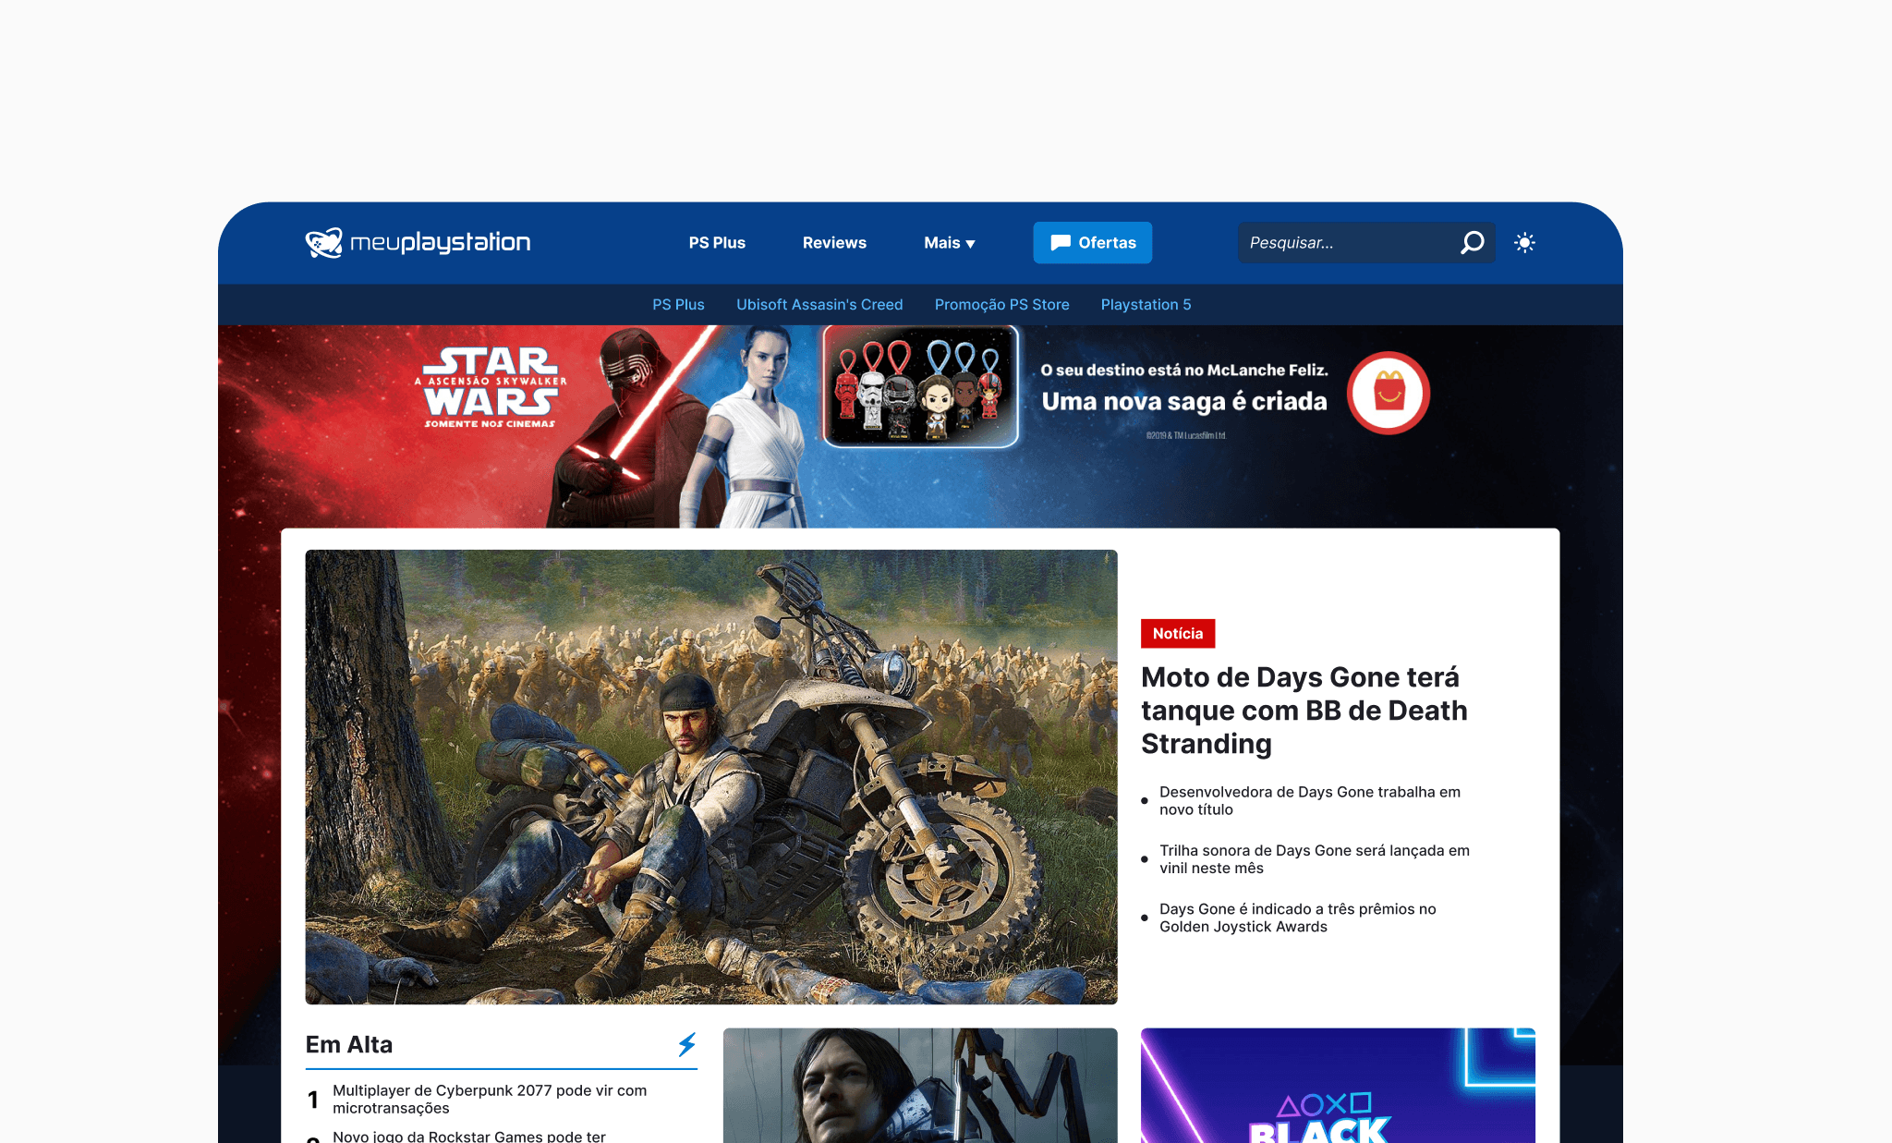Open PS Plus in the secondary bar

click(x=678, y=305)
